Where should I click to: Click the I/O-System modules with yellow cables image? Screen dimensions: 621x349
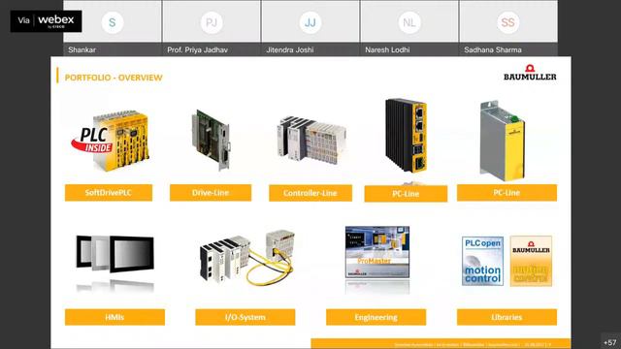coord(247,257)
